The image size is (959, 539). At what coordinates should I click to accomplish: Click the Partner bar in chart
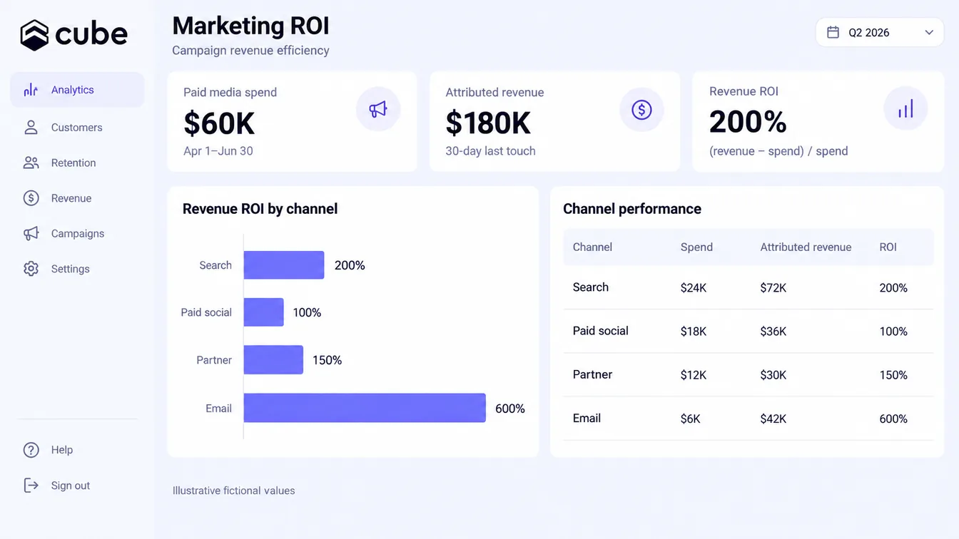pos(274,360)
